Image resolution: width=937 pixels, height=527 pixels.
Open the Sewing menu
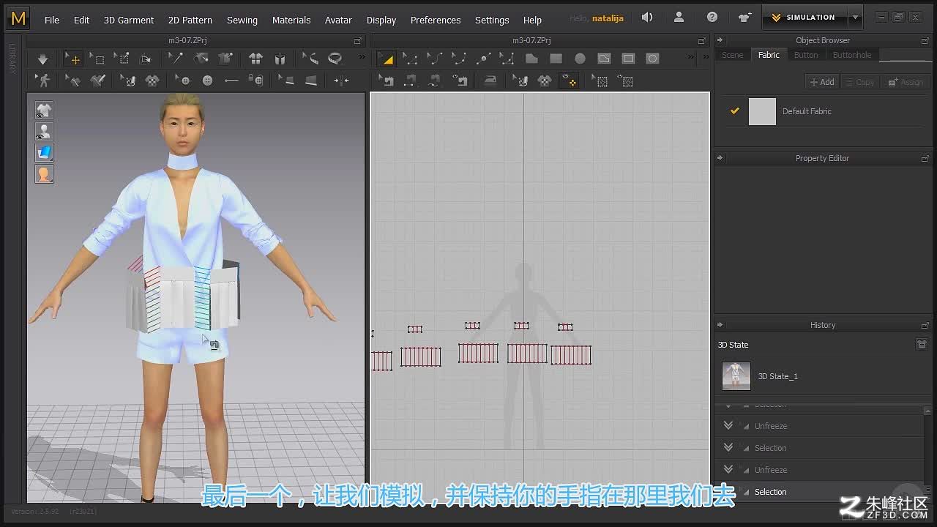tap(242, 20)
